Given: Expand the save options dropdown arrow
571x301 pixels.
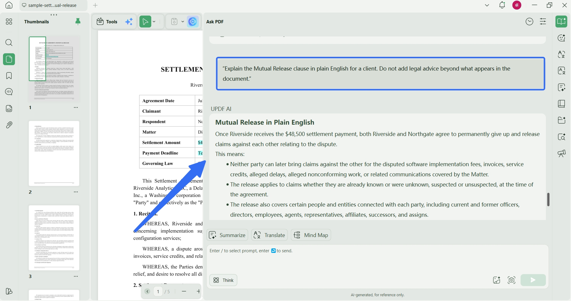Looking at the screenshot, I should click(x=183, y=22).
